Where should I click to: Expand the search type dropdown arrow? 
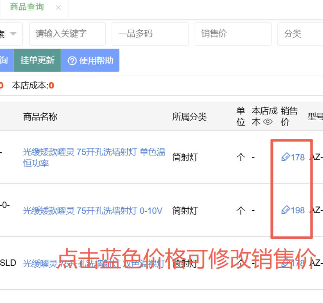[13, 34]
